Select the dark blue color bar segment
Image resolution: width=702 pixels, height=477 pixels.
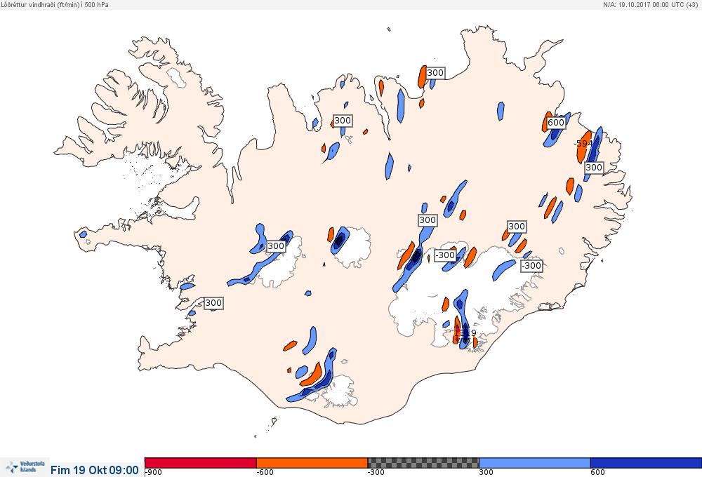pyautogui.click(x=646, y=463)
